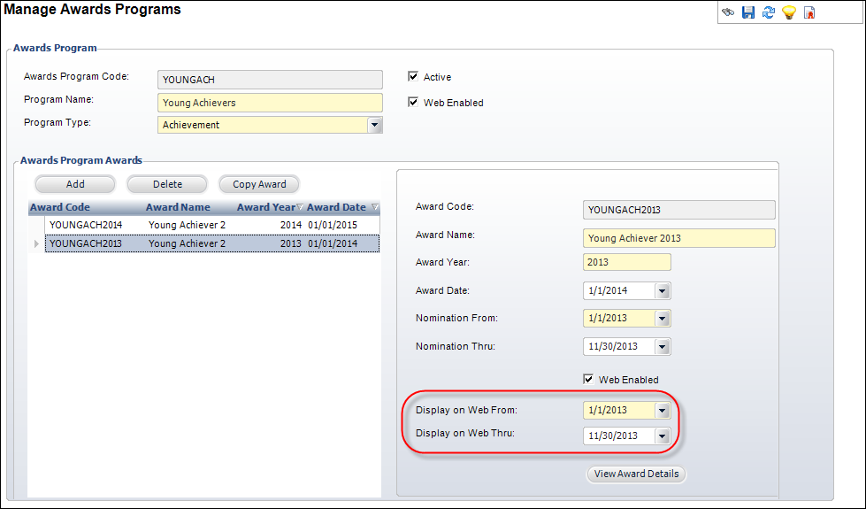Click the blue refresh arrows icon
The height and width of the screenshot is (509, 866).
coord(768,12)
